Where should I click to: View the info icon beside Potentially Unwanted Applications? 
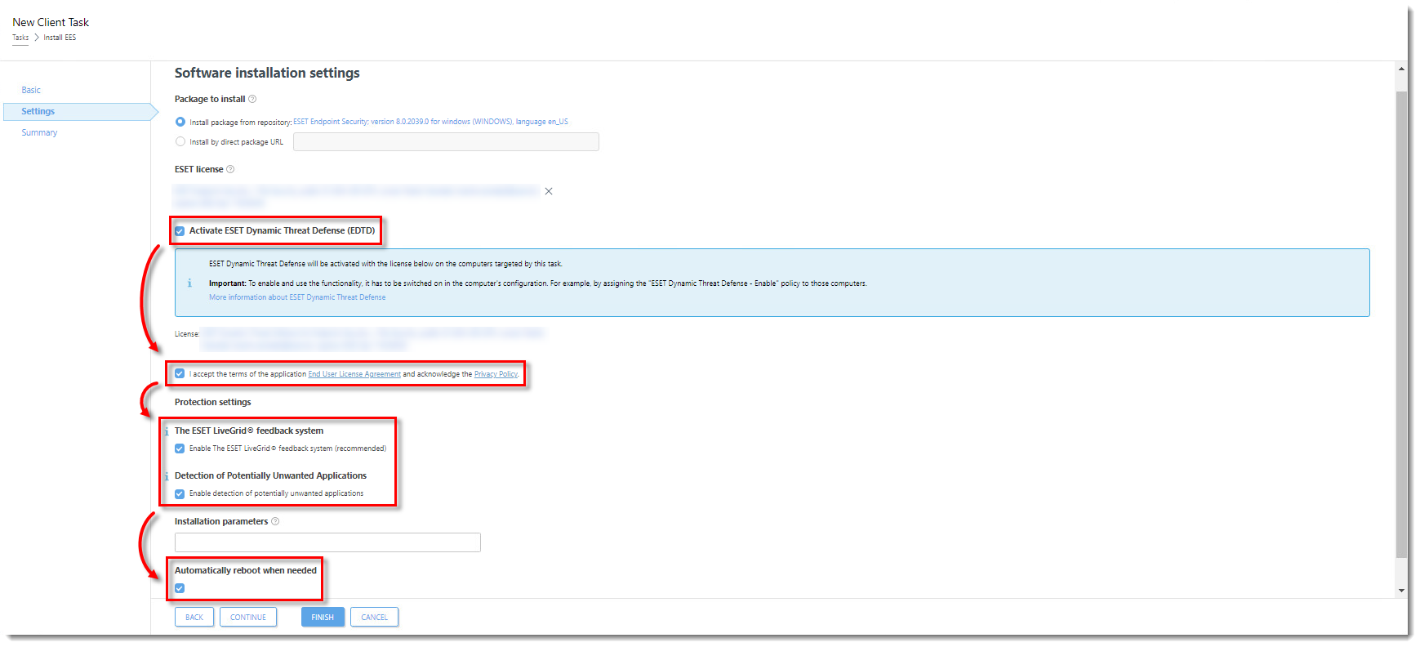tap(167, 476)
